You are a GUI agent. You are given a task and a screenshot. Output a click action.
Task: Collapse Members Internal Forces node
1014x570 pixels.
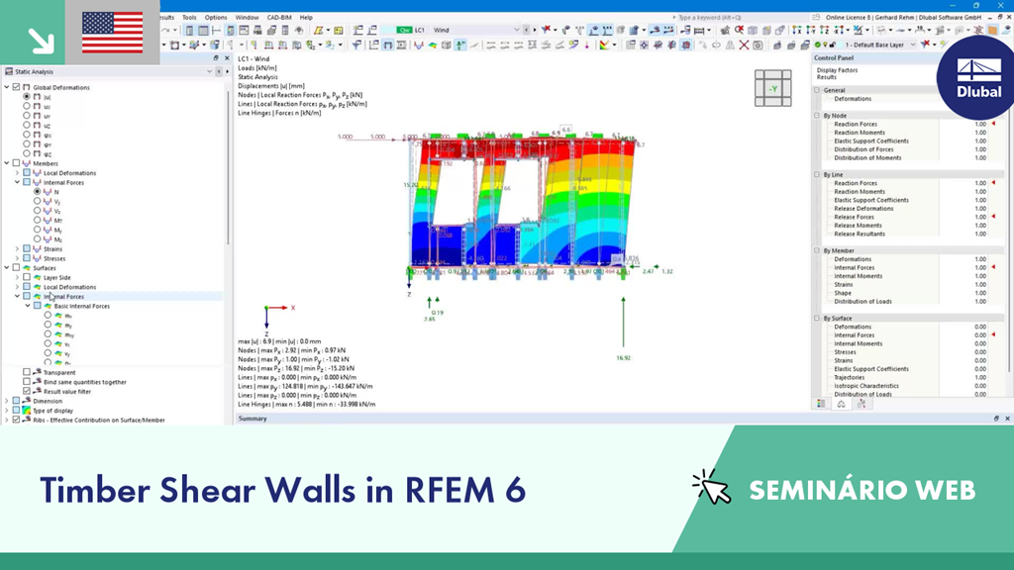click(x=17, y=182)
